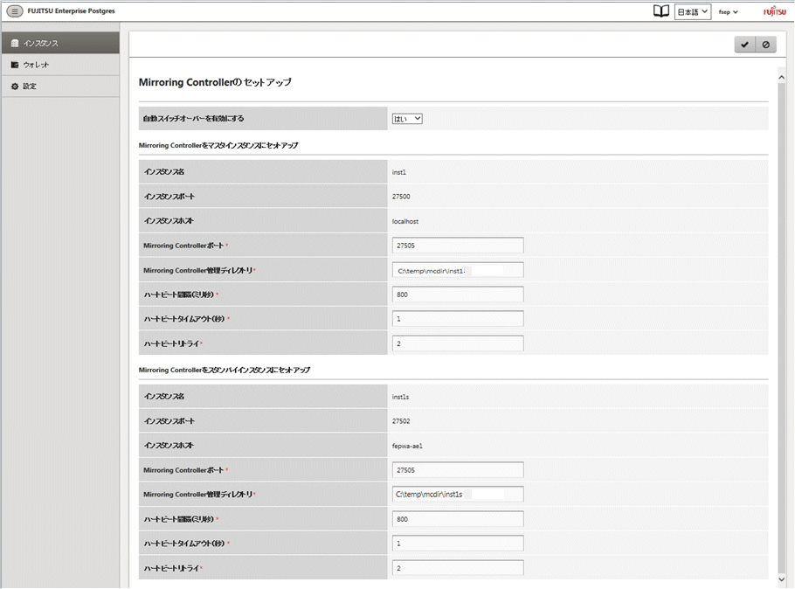Click the 27500 instance port value

(401, 197)
